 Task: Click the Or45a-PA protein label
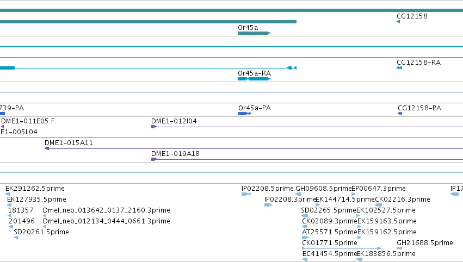pos(255,108)
